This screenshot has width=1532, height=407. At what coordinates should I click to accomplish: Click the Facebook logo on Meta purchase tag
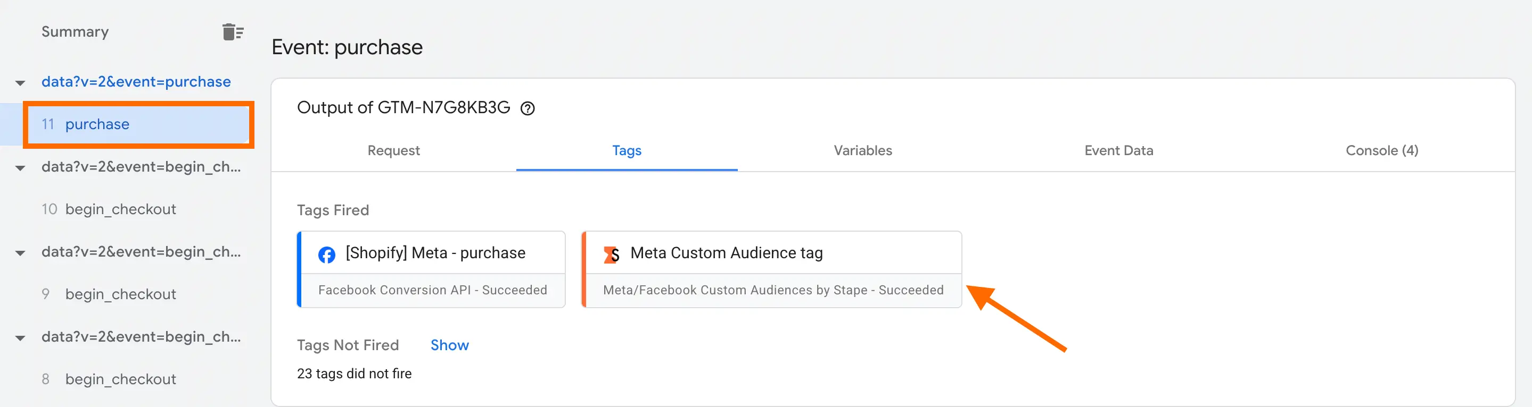(326, 255)
